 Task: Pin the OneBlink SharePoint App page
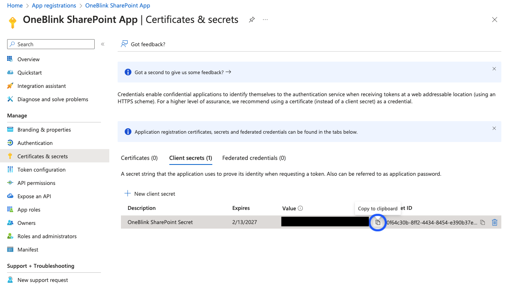tap(252, 20)
